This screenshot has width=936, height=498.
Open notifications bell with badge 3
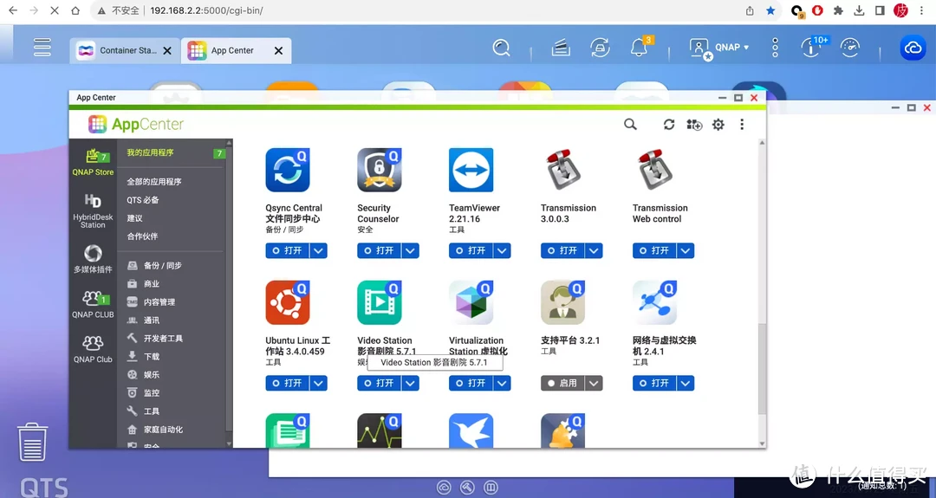(x=640, y=48)
